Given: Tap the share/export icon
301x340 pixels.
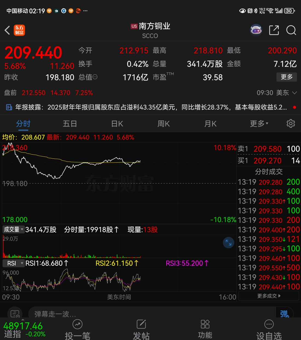Looking at the screenshot, I should coord(274,30).
